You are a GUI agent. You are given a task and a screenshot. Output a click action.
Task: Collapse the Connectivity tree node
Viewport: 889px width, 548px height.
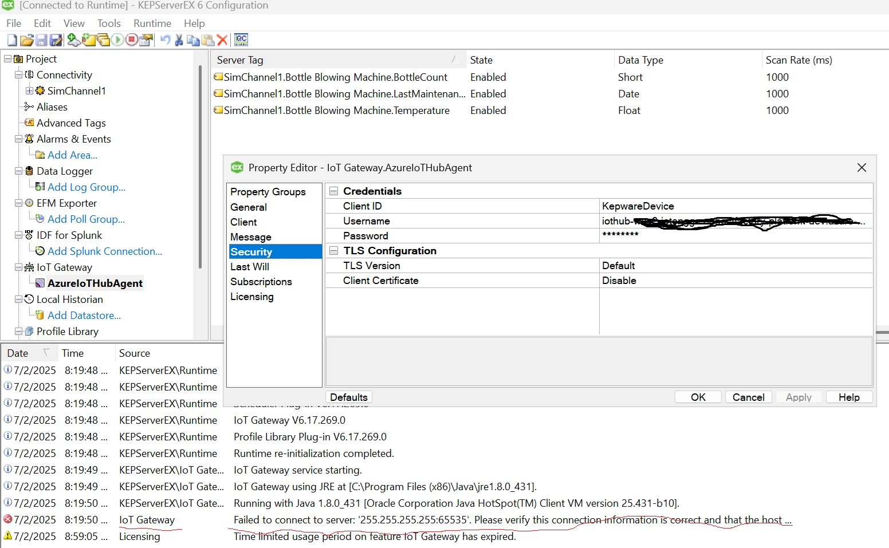[19, 74]
